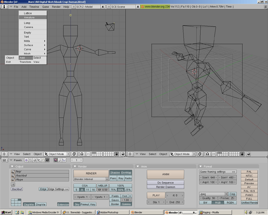The width and height of the screenshot is (268, 215).
Task: Select the RGBA color output option
Action: pos(230,203)
